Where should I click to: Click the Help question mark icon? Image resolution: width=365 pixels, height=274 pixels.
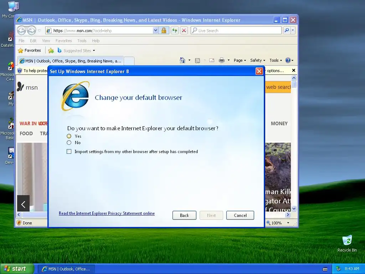(x=288, y=60)
